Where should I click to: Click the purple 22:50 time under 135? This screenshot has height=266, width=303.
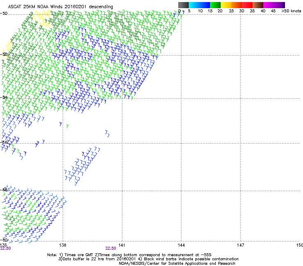point(6,248)
